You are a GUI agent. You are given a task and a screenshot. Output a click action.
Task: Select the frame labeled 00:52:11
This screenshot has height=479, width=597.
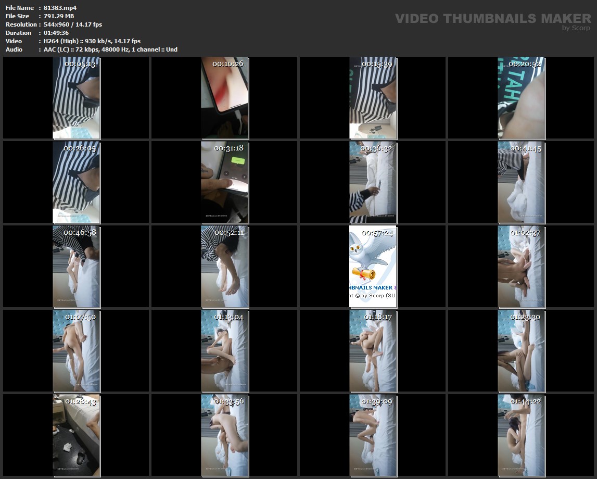coord(224,267)
